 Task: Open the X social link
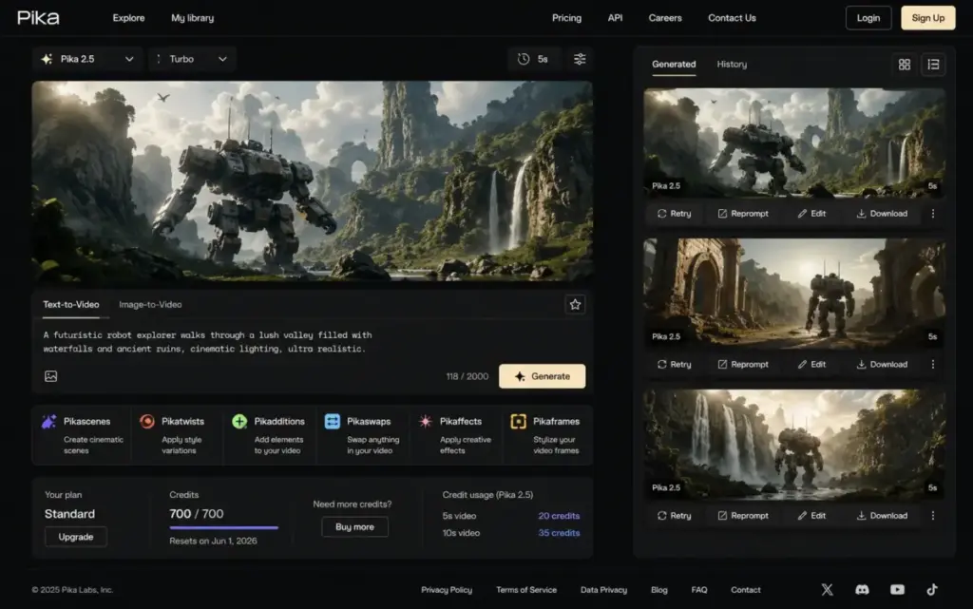coord(828,590)
